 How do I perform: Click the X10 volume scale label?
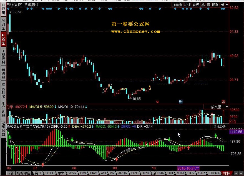click(x=233, y=122)
